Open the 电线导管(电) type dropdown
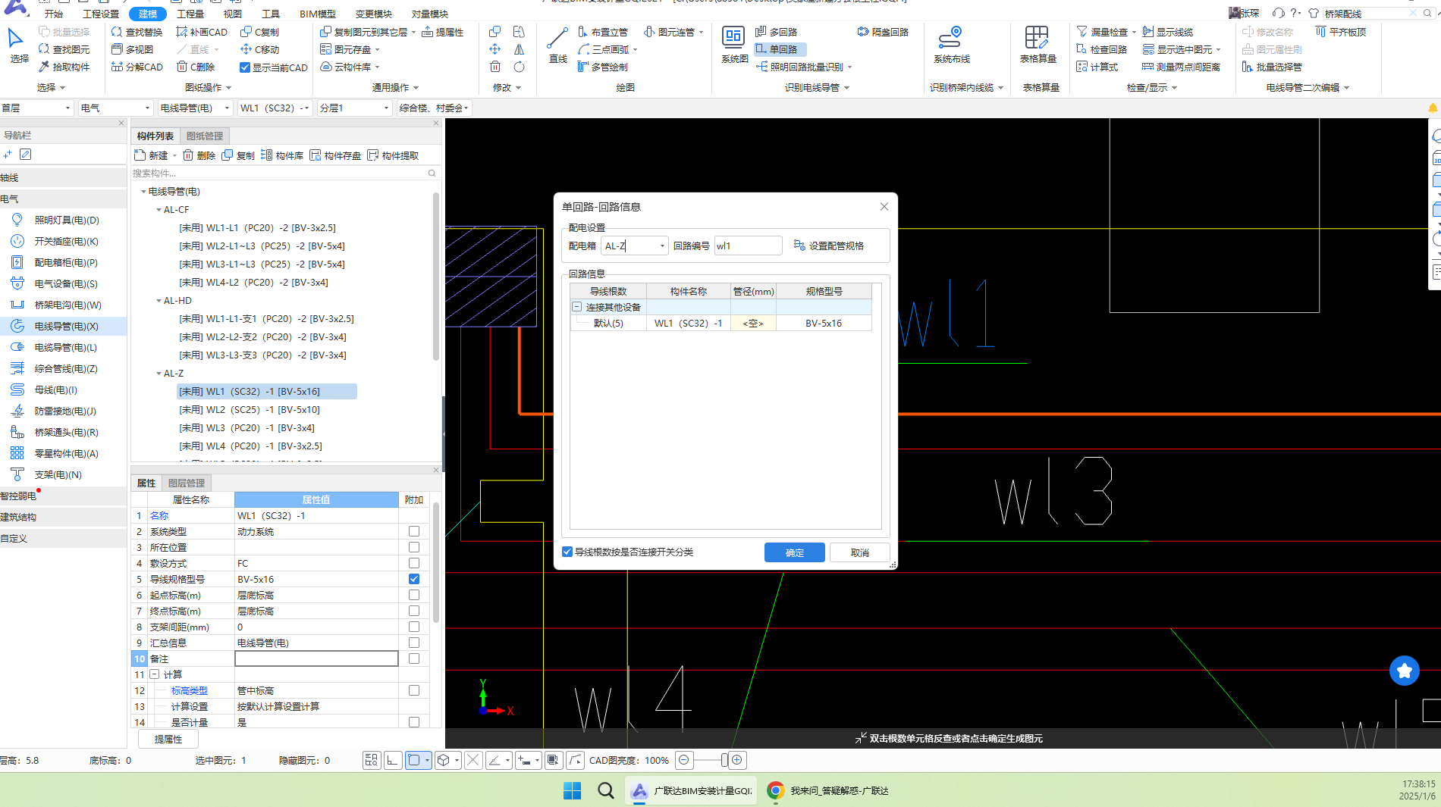 (x=195, y=108)
